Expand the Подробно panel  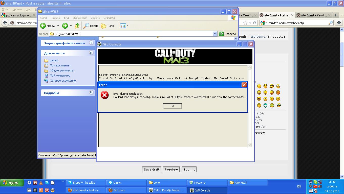click(91, 92)
